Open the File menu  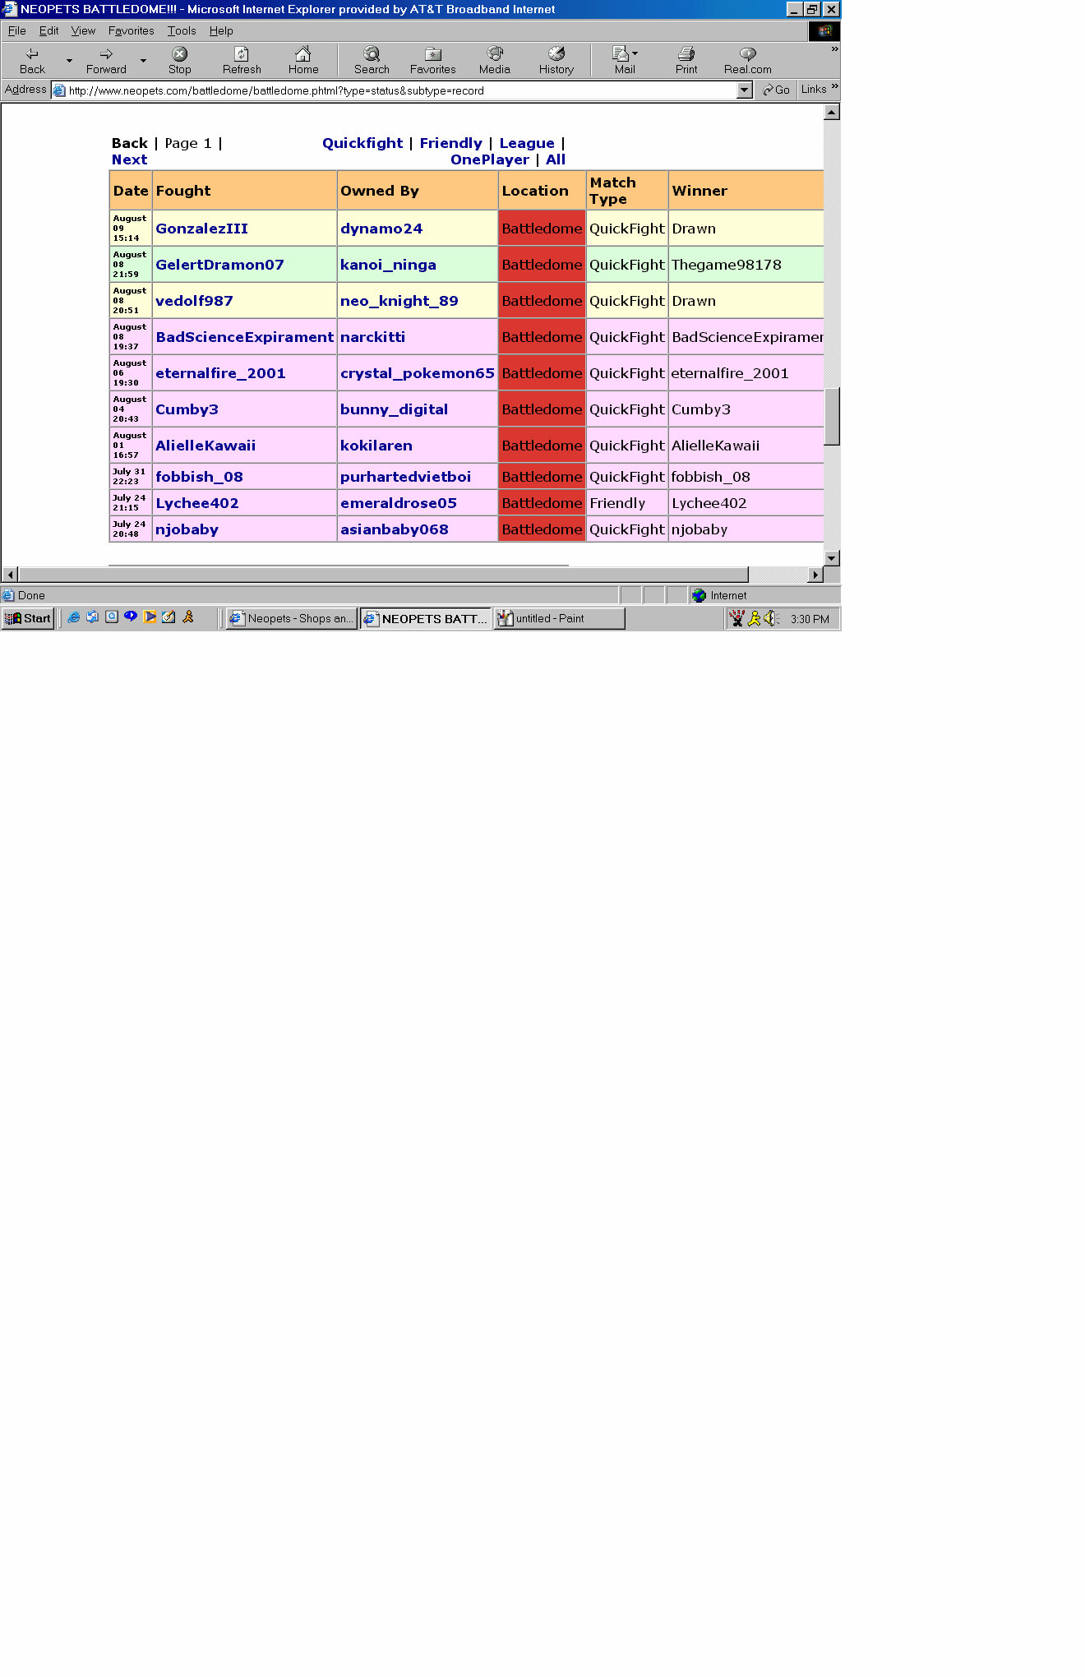(16, 30)
